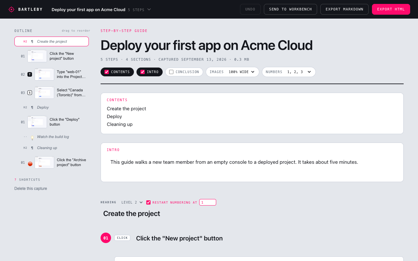
Task: Click the thumbnail for the New project step
Action: [37, 56]
